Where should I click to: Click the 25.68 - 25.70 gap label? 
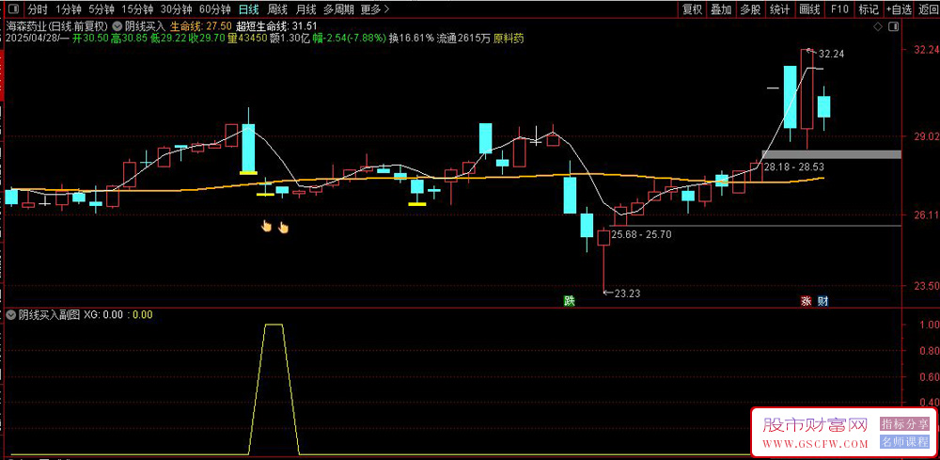(641, 234)
